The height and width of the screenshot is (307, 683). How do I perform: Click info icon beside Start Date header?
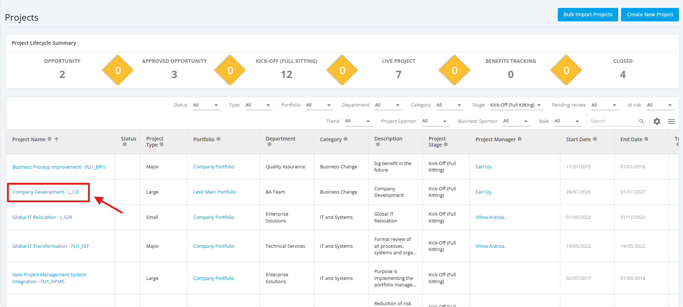click(595, 139)
